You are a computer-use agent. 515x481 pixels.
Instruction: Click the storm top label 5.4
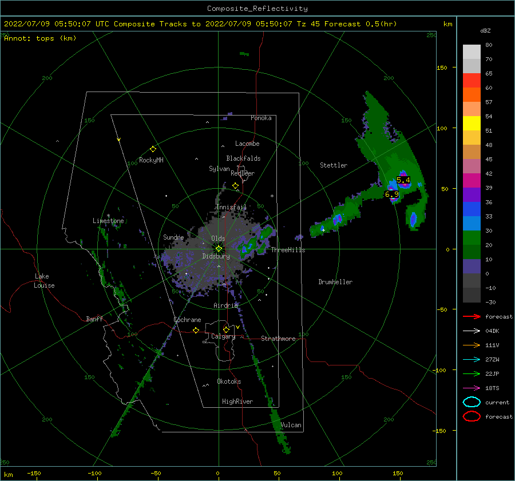pos(403,180)
